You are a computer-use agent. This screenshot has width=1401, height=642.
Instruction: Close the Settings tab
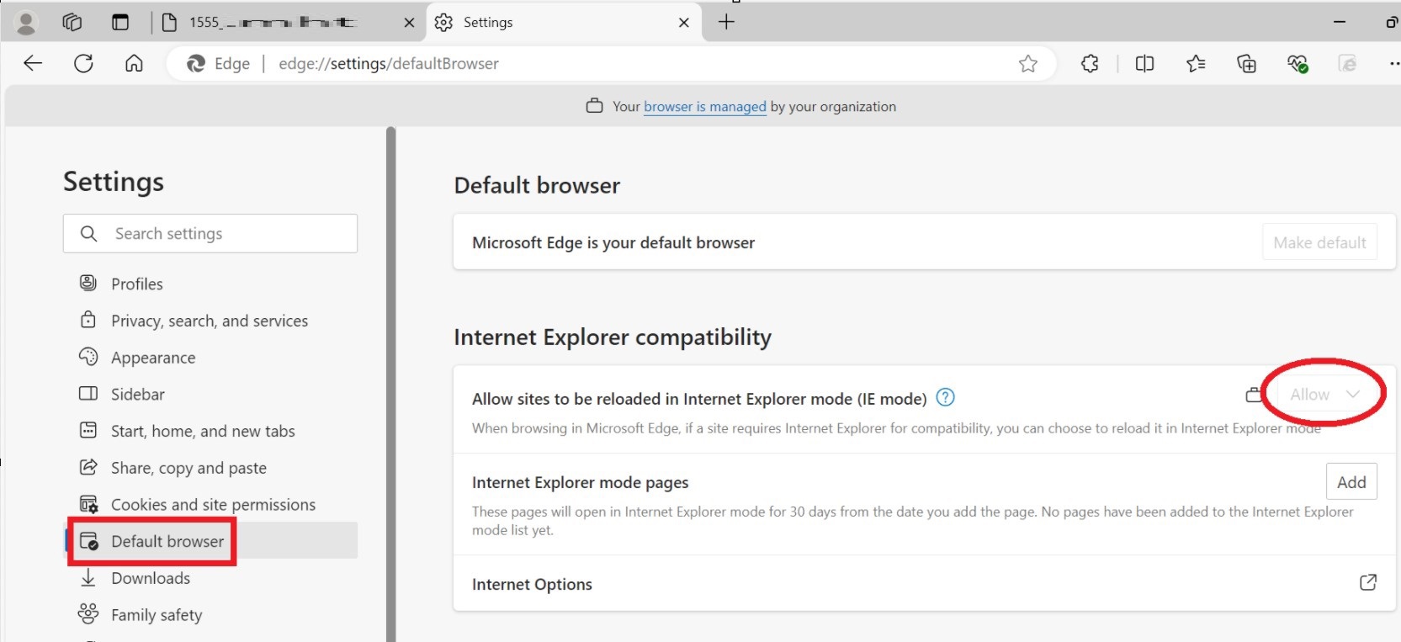pyautogui.click(x=684, y=23)
